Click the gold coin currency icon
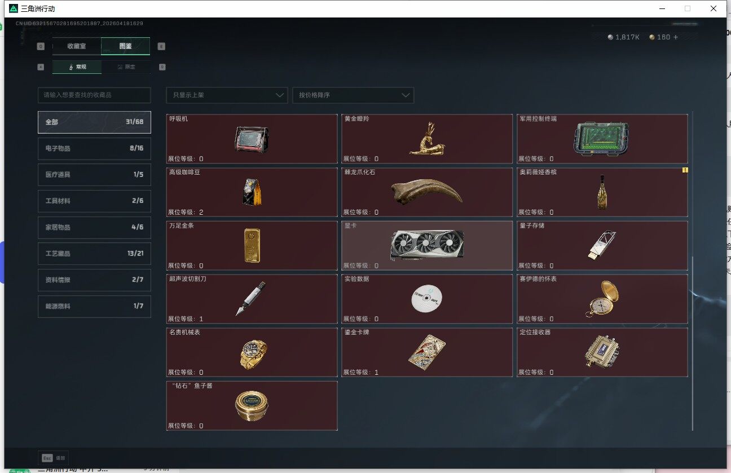 (652, 37)
